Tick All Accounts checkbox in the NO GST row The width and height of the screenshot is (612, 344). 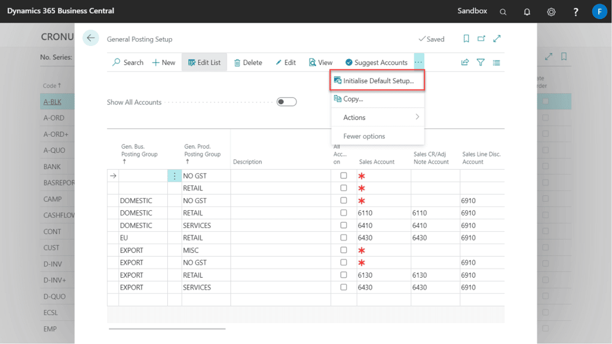point(344,176)
